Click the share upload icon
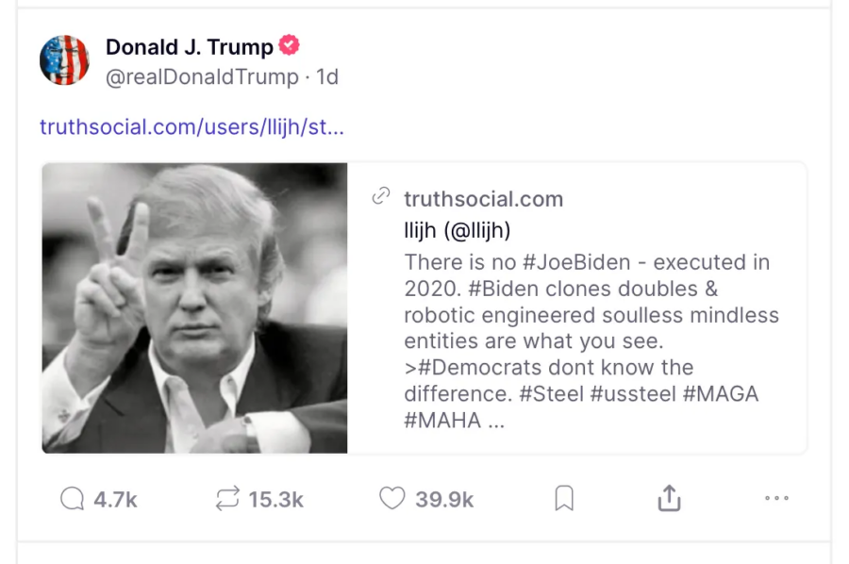This screenshot has height=564, width=849. tap(669, 498)
